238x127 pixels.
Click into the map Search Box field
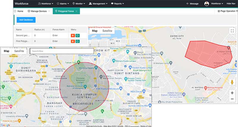[x=62, y=51]
